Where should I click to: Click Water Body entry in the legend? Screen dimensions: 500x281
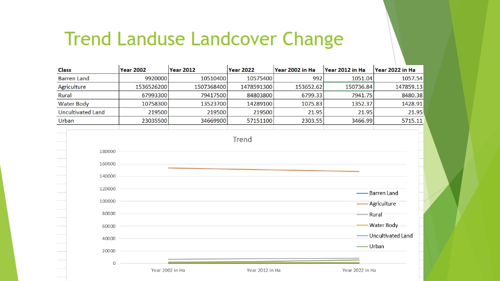pos(383,225)
